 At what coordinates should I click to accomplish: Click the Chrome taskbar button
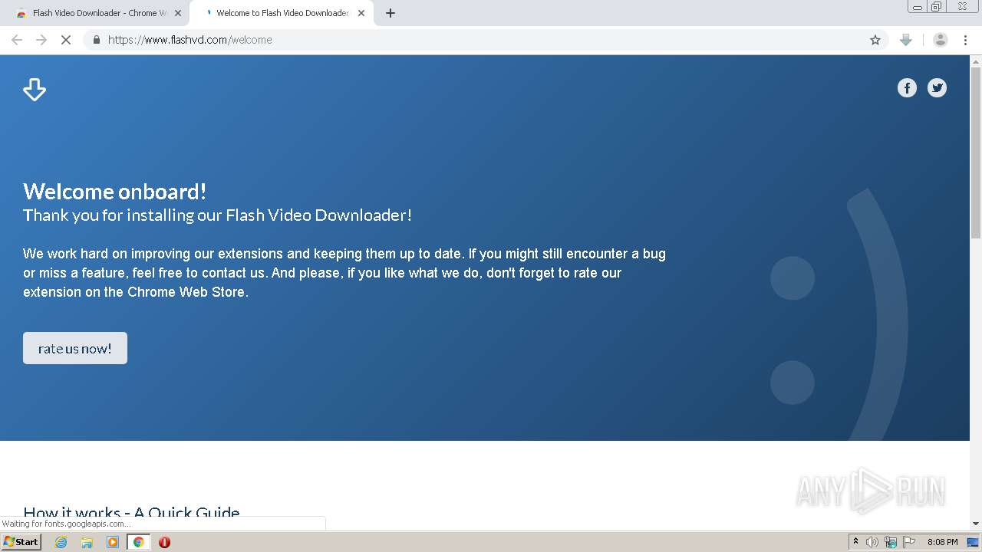click(139, 542)
